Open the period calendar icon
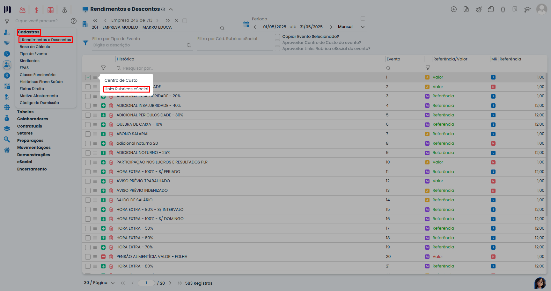Screen dimensions: 551x291 pyautogui.click(x=246, y=24)
